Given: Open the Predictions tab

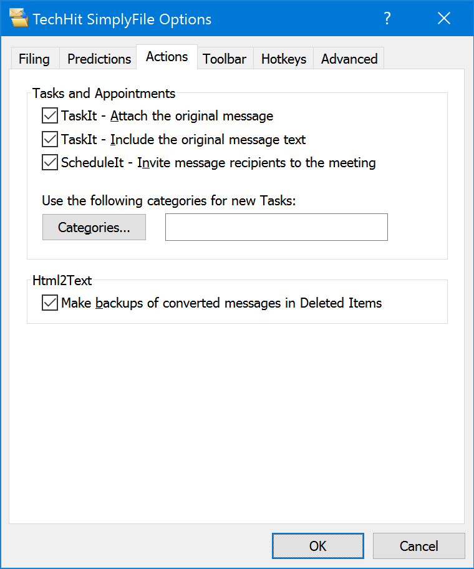Looking at the screenshot, I should [99, 59].
